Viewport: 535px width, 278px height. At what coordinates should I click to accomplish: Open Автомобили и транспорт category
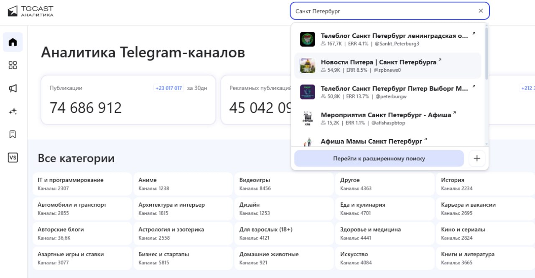[x=82, y=209]
